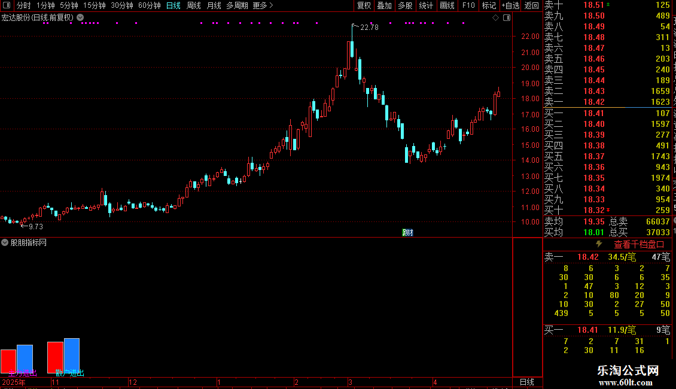676x389 pixels.
Task: Open the 多股 multi-stock view
Action: click(x=405, y=5)
